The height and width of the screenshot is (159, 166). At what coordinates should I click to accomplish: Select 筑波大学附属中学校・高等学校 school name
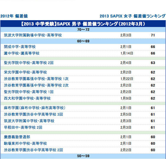[x=29, y=121]
